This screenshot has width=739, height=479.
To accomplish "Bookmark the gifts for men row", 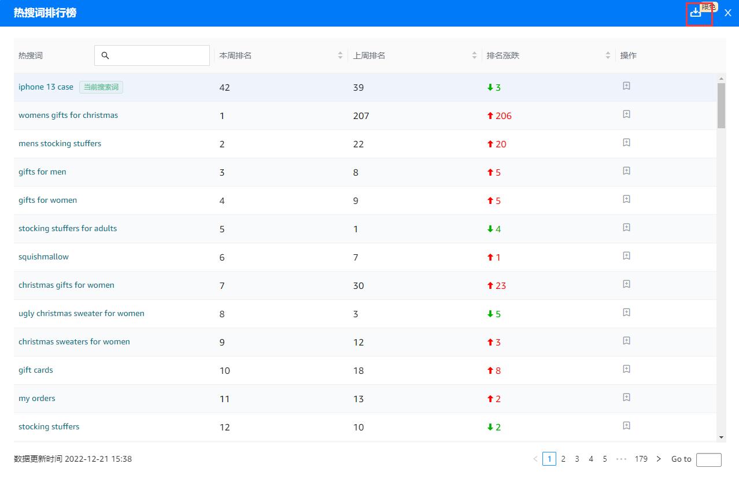I will point(626,171).
